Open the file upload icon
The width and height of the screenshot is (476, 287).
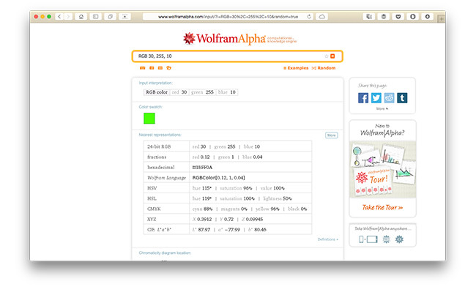pyautogui.click(x=168, y=68)
